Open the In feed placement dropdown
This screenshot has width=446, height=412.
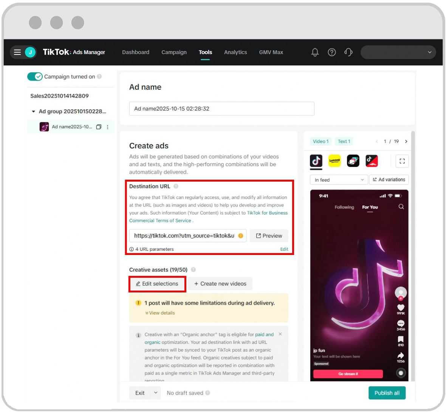pos(339,180)
